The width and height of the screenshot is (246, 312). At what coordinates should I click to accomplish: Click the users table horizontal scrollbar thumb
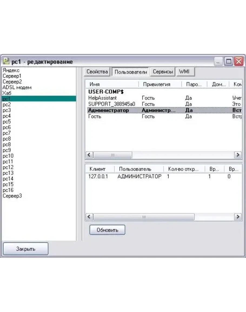[113, 155]
